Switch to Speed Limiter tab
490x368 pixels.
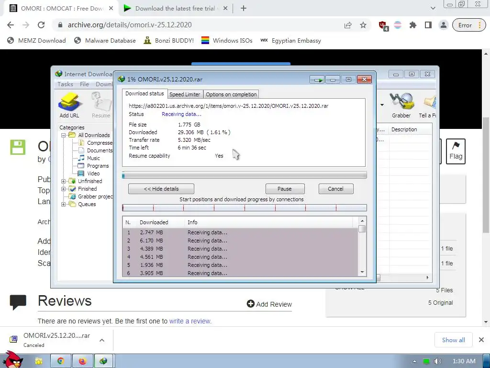pyautogui.click(x=185, y=94)
